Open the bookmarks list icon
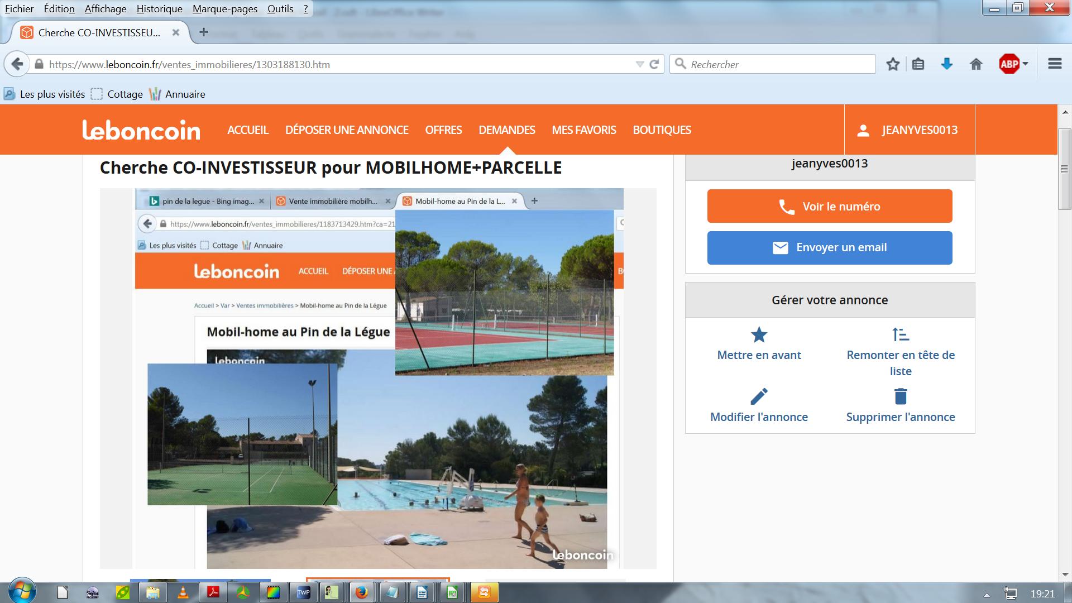The height and width of the screenshot is (603, 1072). point(918,64)
